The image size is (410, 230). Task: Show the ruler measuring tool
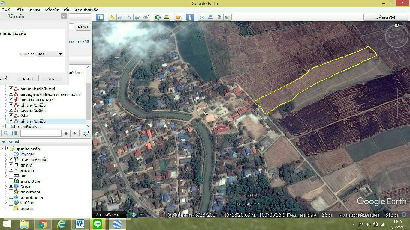(190, 17)
